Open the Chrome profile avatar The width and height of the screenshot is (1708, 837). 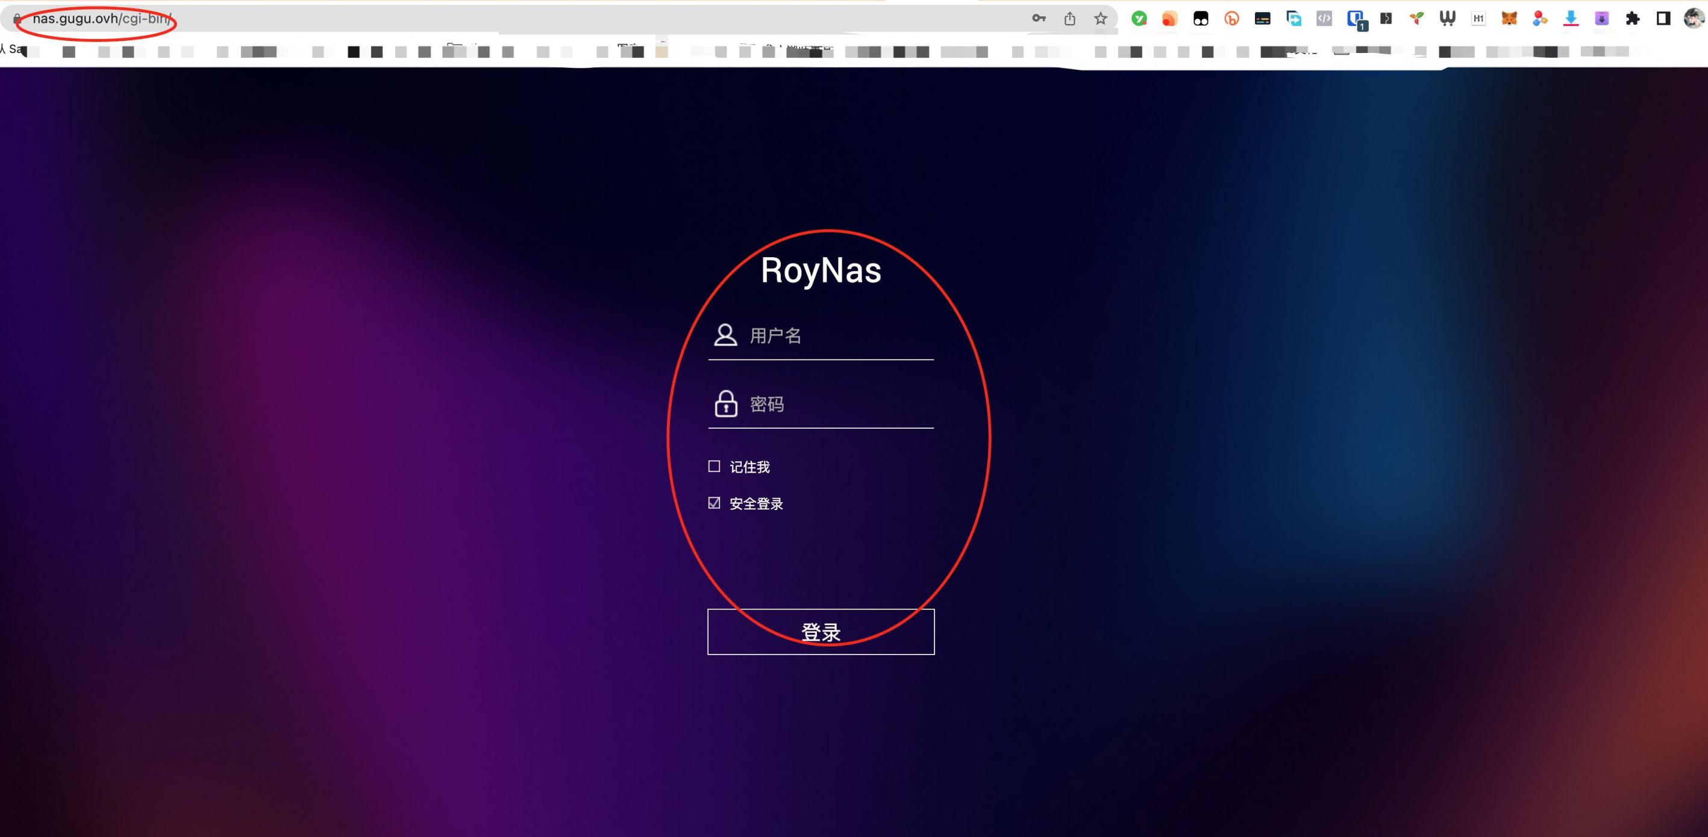coord(1694,19)
